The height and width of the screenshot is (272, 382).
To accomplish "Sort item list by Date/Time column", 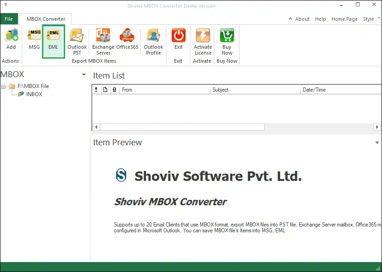I will (x=340, y=90).
